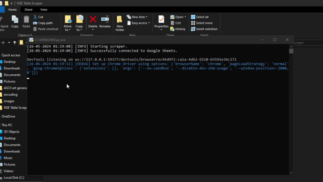Click the 'DevTools listening on' console line

click(x=132, y=59)
